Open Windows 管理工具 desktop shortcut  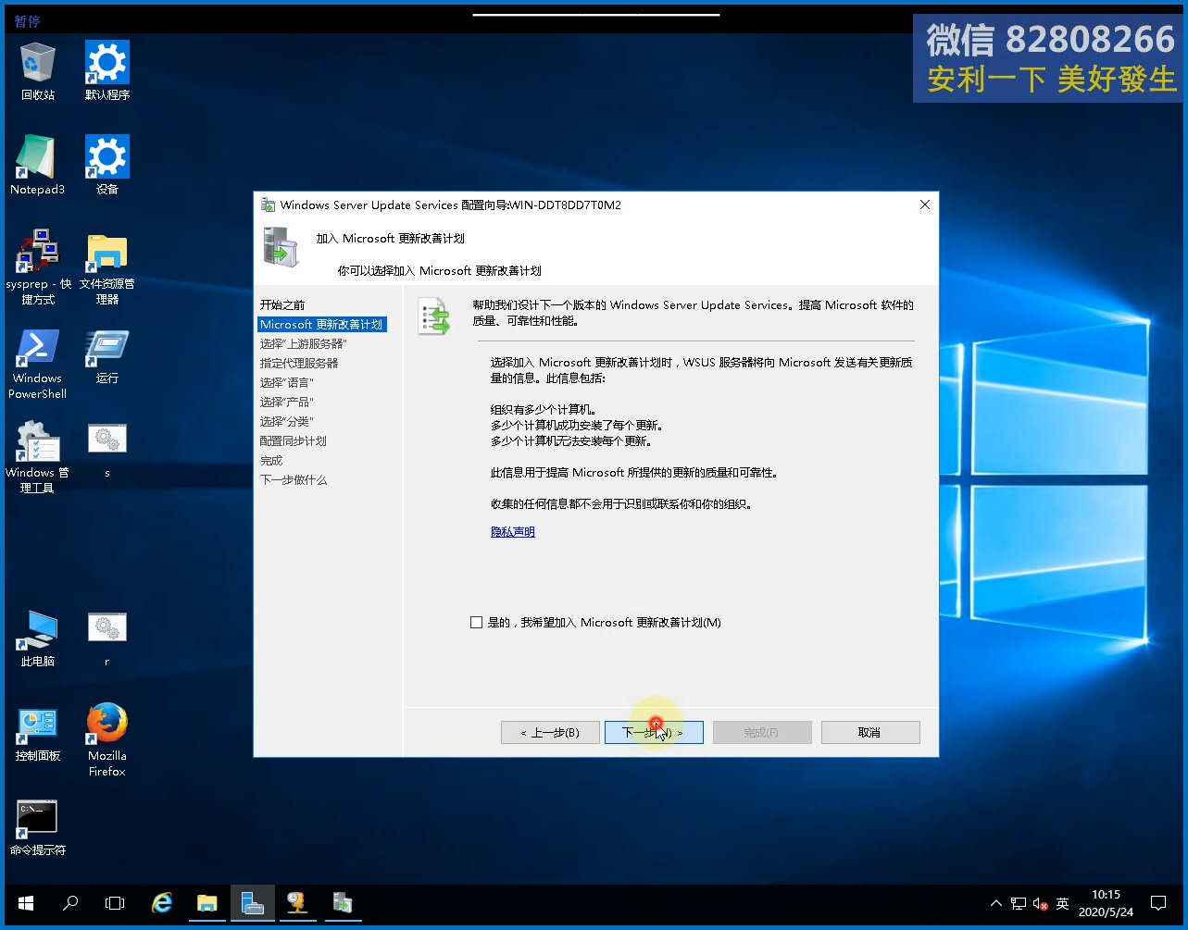pos(37,457)
